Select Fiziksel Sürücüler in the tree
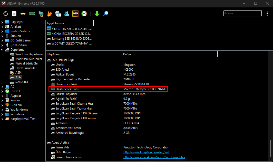Image resolution: width=273 pixels, height=162 pixels. pos(27,63)
